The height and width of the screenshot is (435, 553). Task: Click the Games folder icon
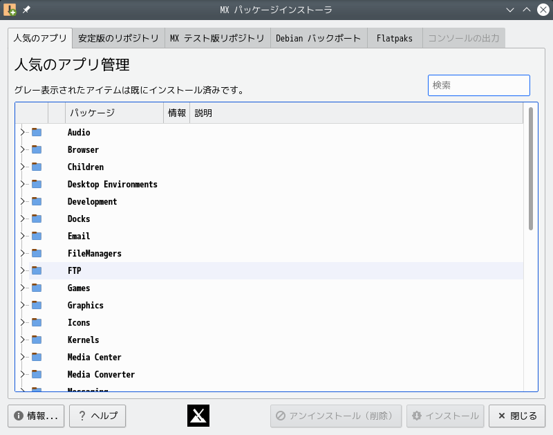[37, 288]
